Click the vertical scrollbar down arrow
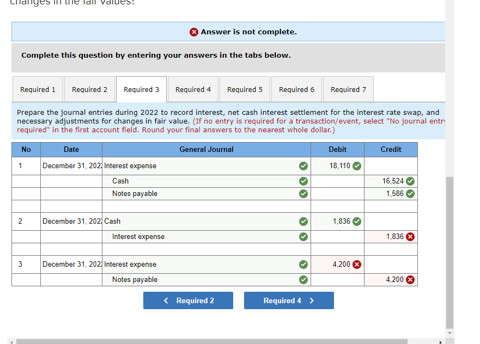 449,333
